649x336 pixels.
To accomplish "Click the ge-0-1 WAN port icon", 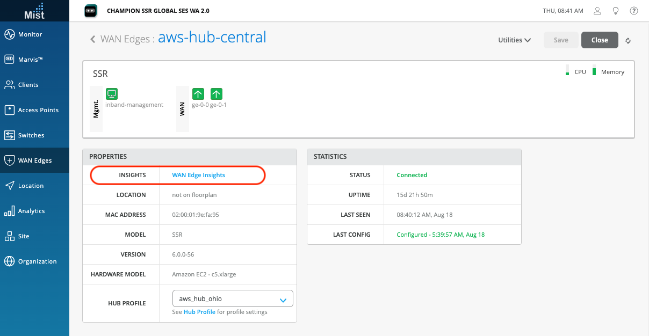I will click(x=217, y=94).
